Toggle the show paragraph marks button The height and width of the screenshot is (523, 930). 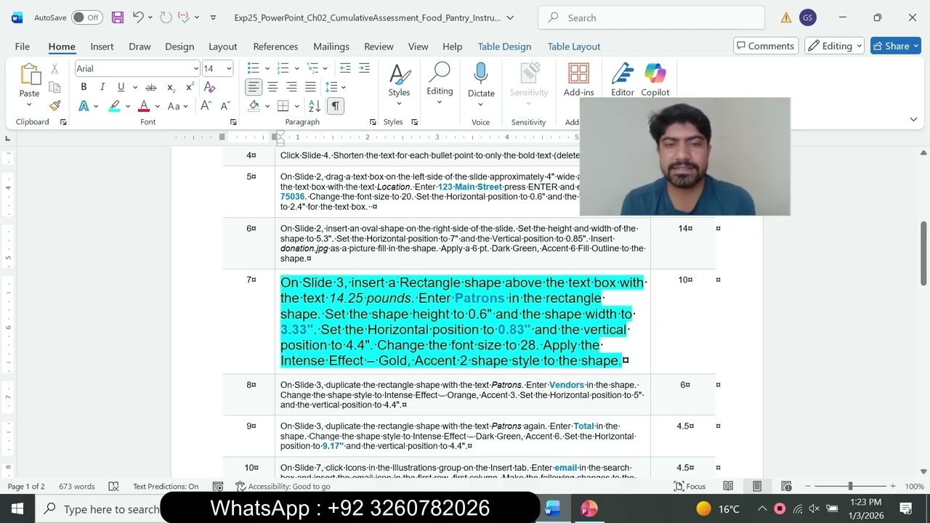tap(335, 106)
